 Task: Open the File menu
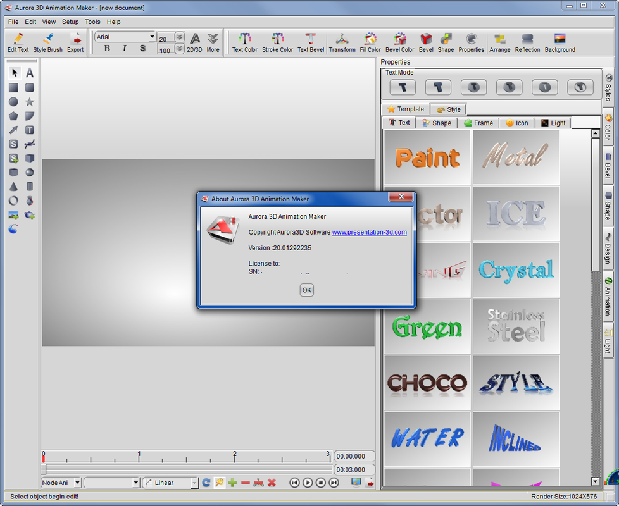(13, 22)
